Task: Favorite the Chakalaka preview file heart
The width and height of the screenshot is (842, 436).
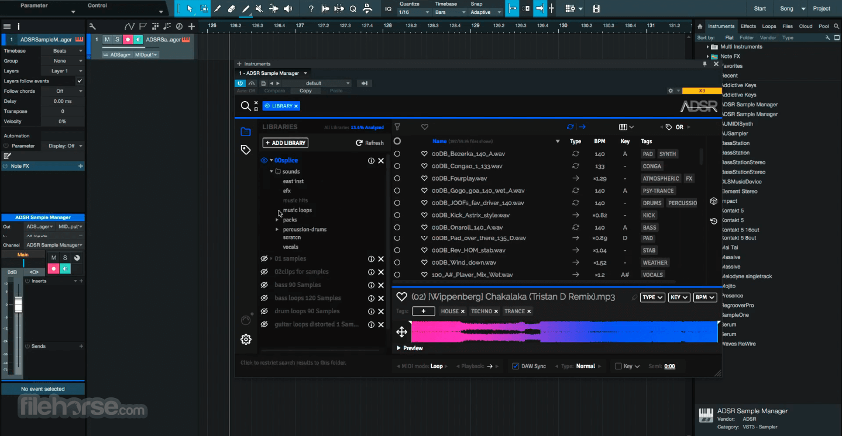Action: click(x=401, y=296)
